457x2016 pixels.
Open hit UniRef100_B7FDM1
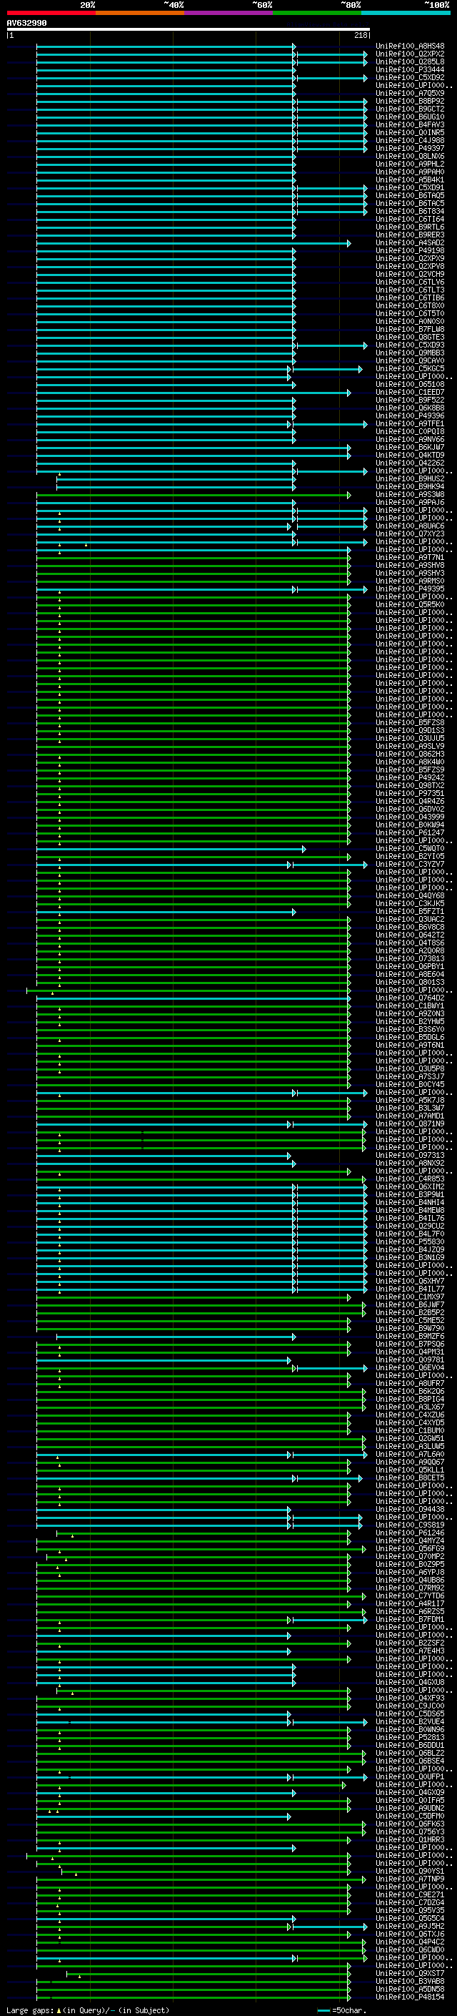pyautogui.click(x=410, y=1619)
